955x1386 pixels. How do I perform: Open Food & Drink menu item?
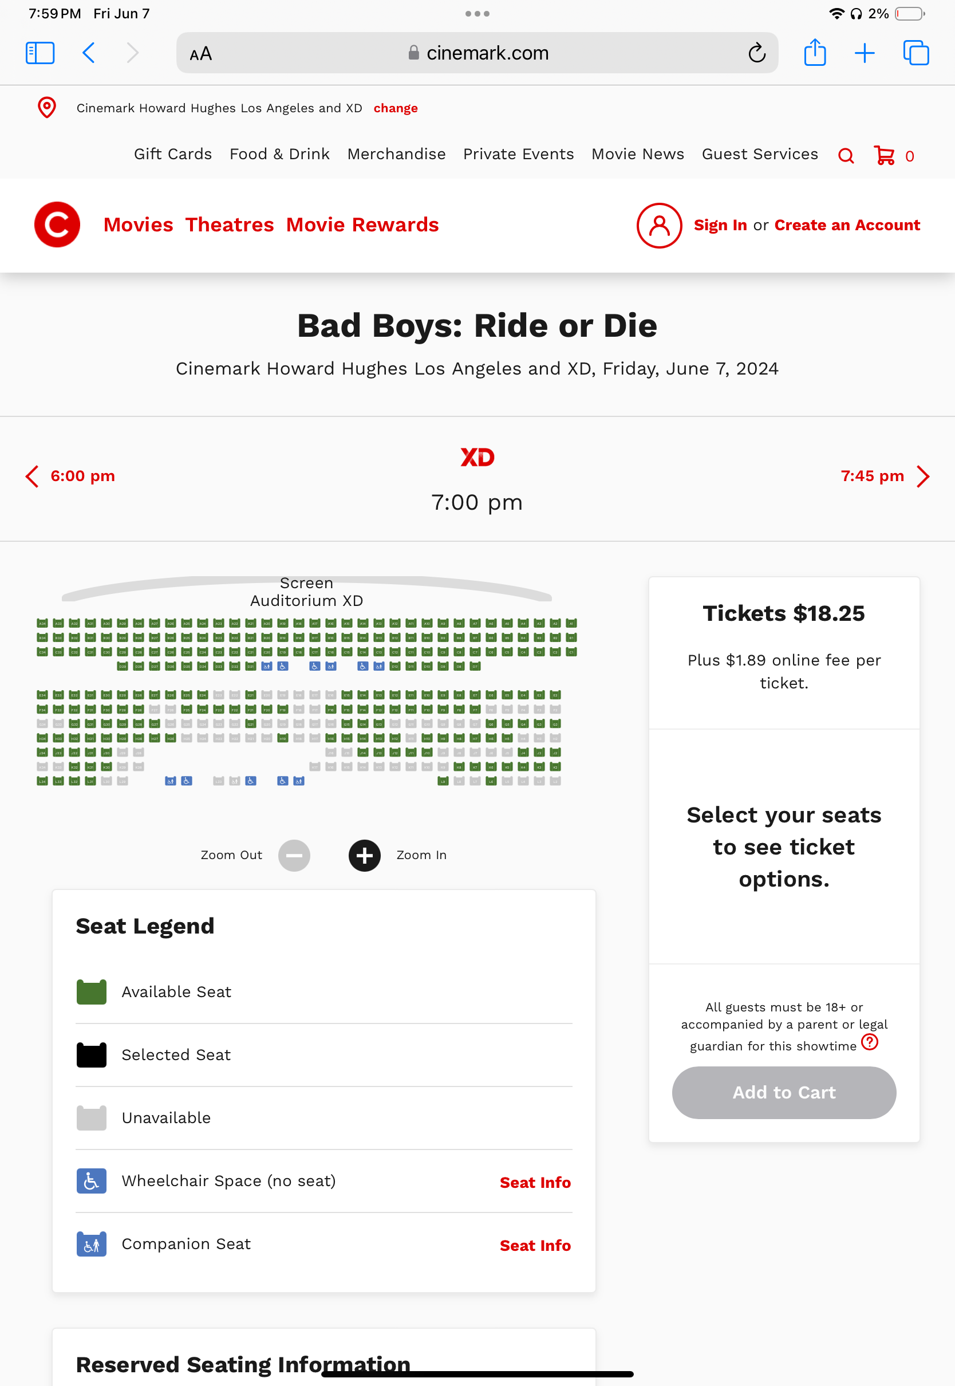point(279,155)
